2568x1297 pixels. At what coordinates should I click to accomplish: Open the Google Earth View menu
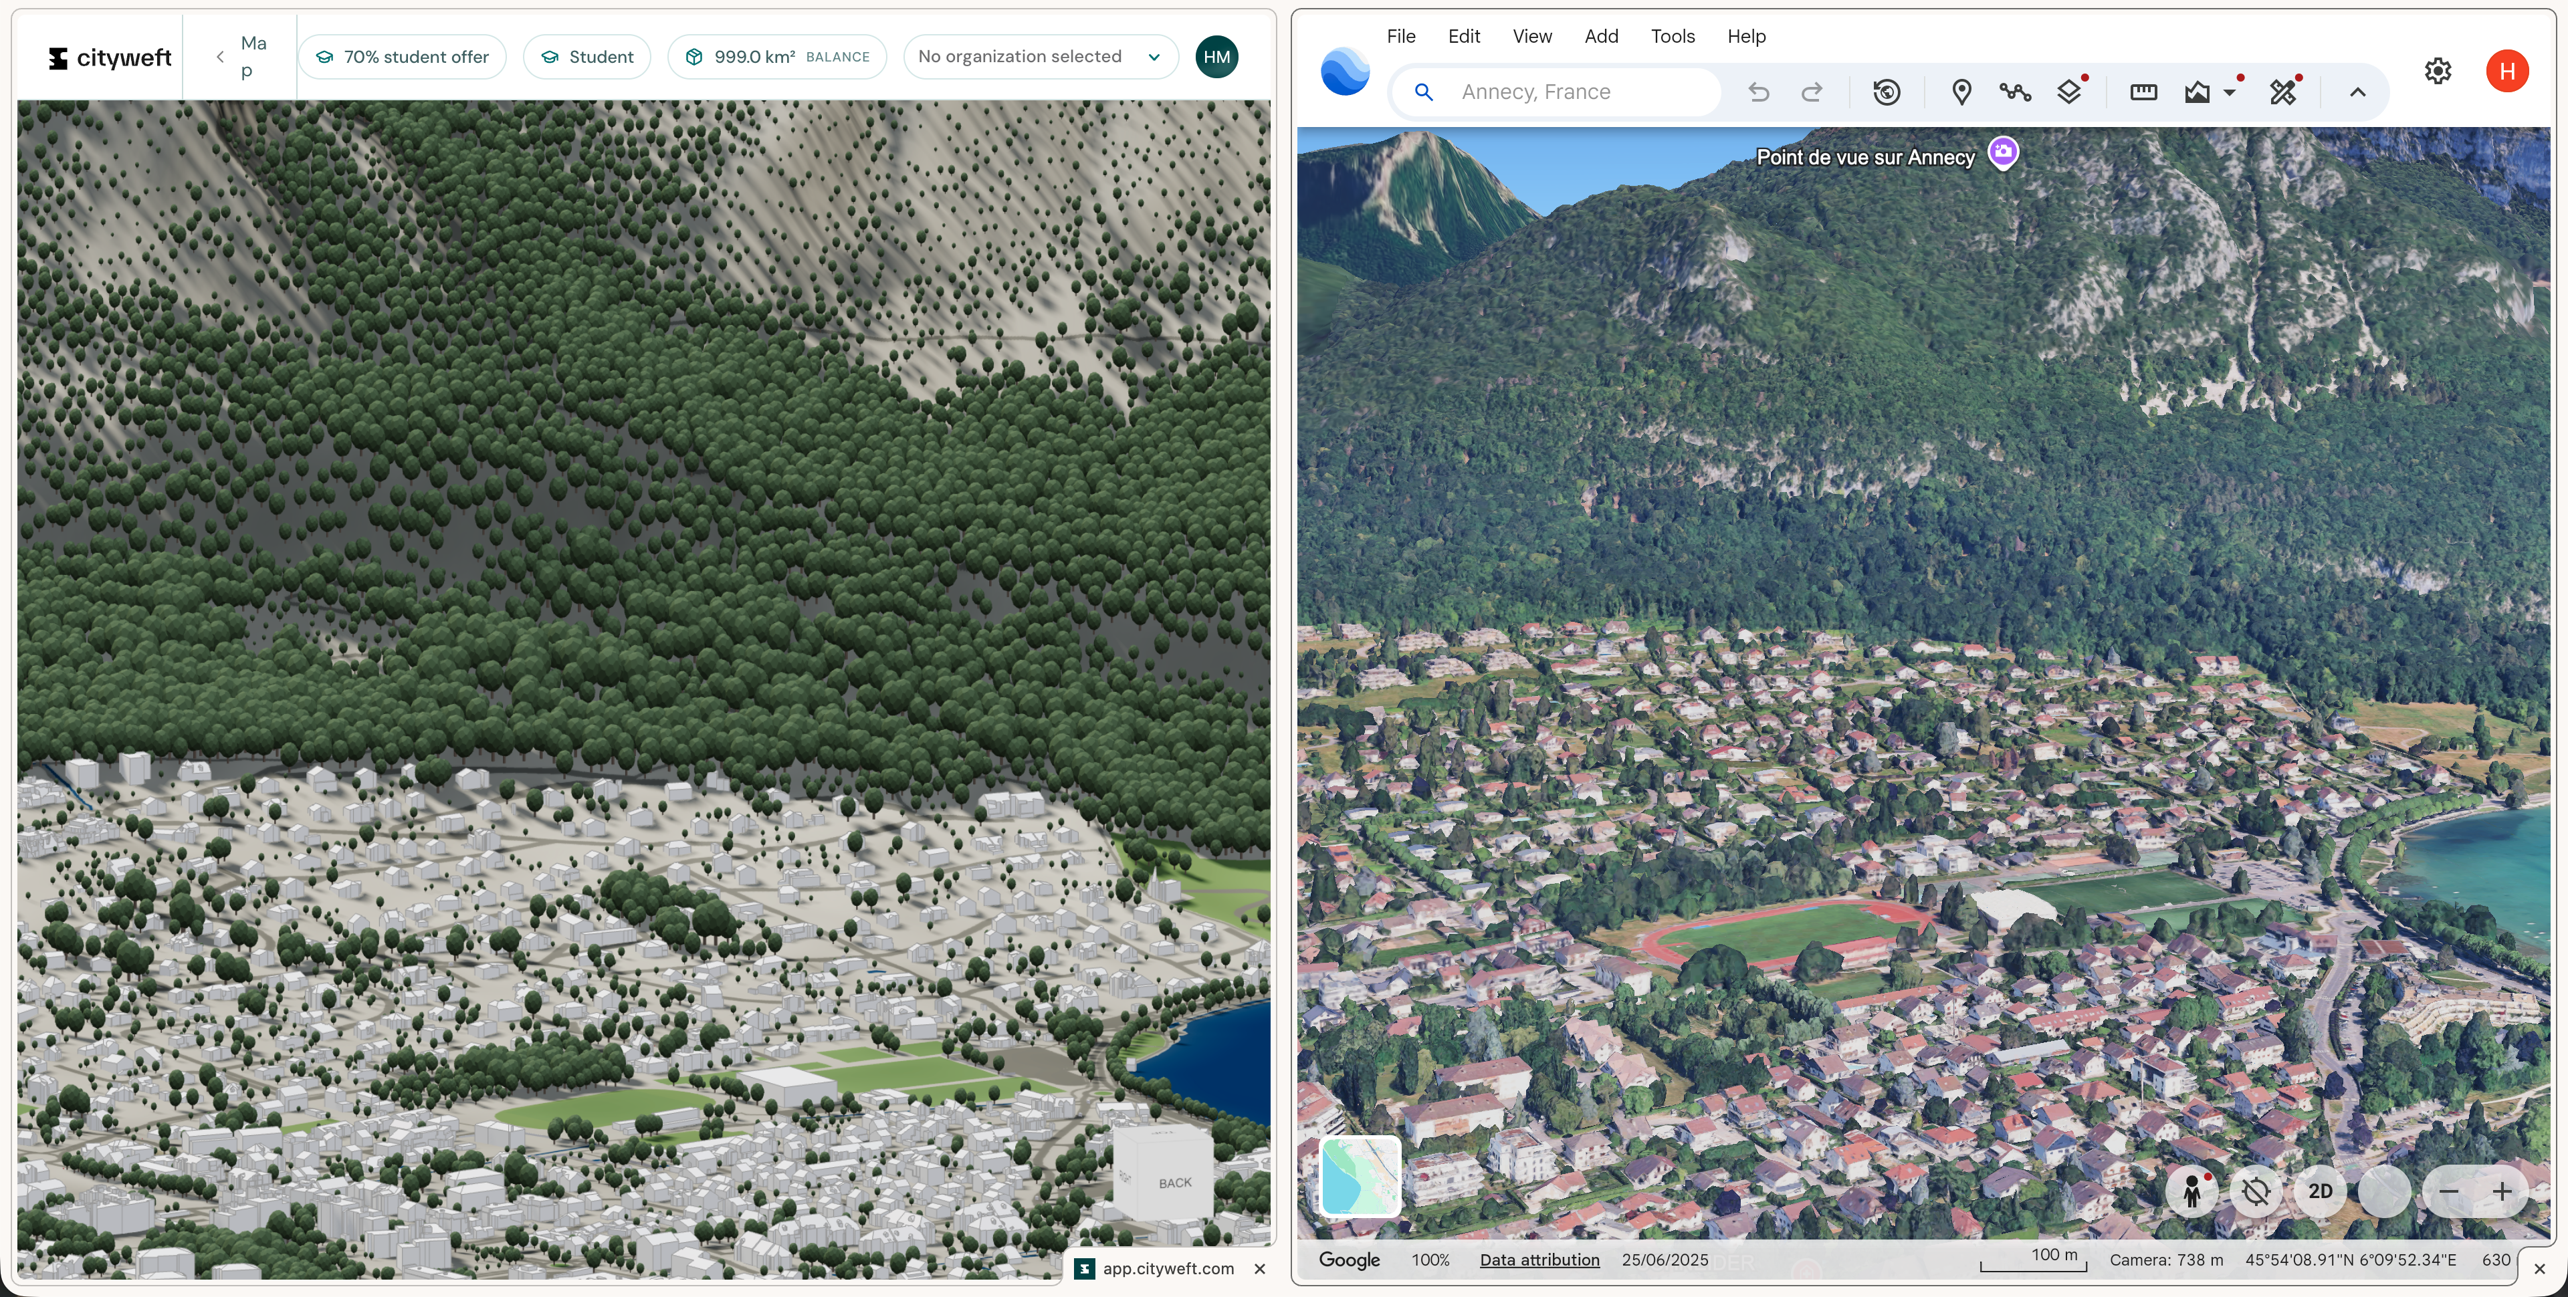[1532, 36]
